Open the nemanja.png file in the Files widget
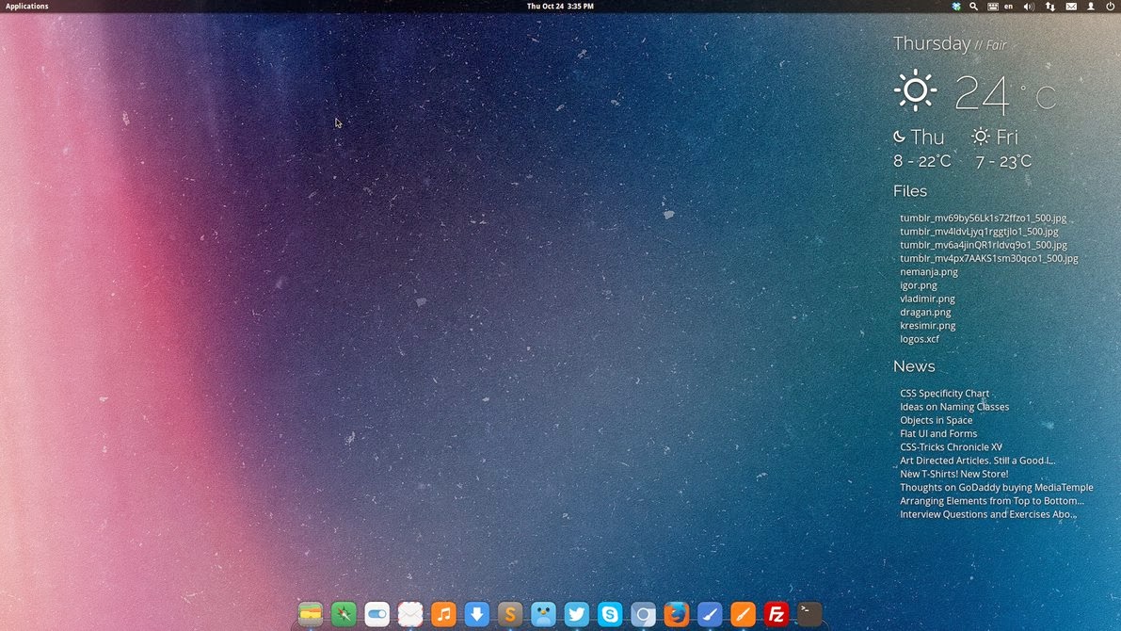Viewport: 1121px width, 631px height. [928, 271]
